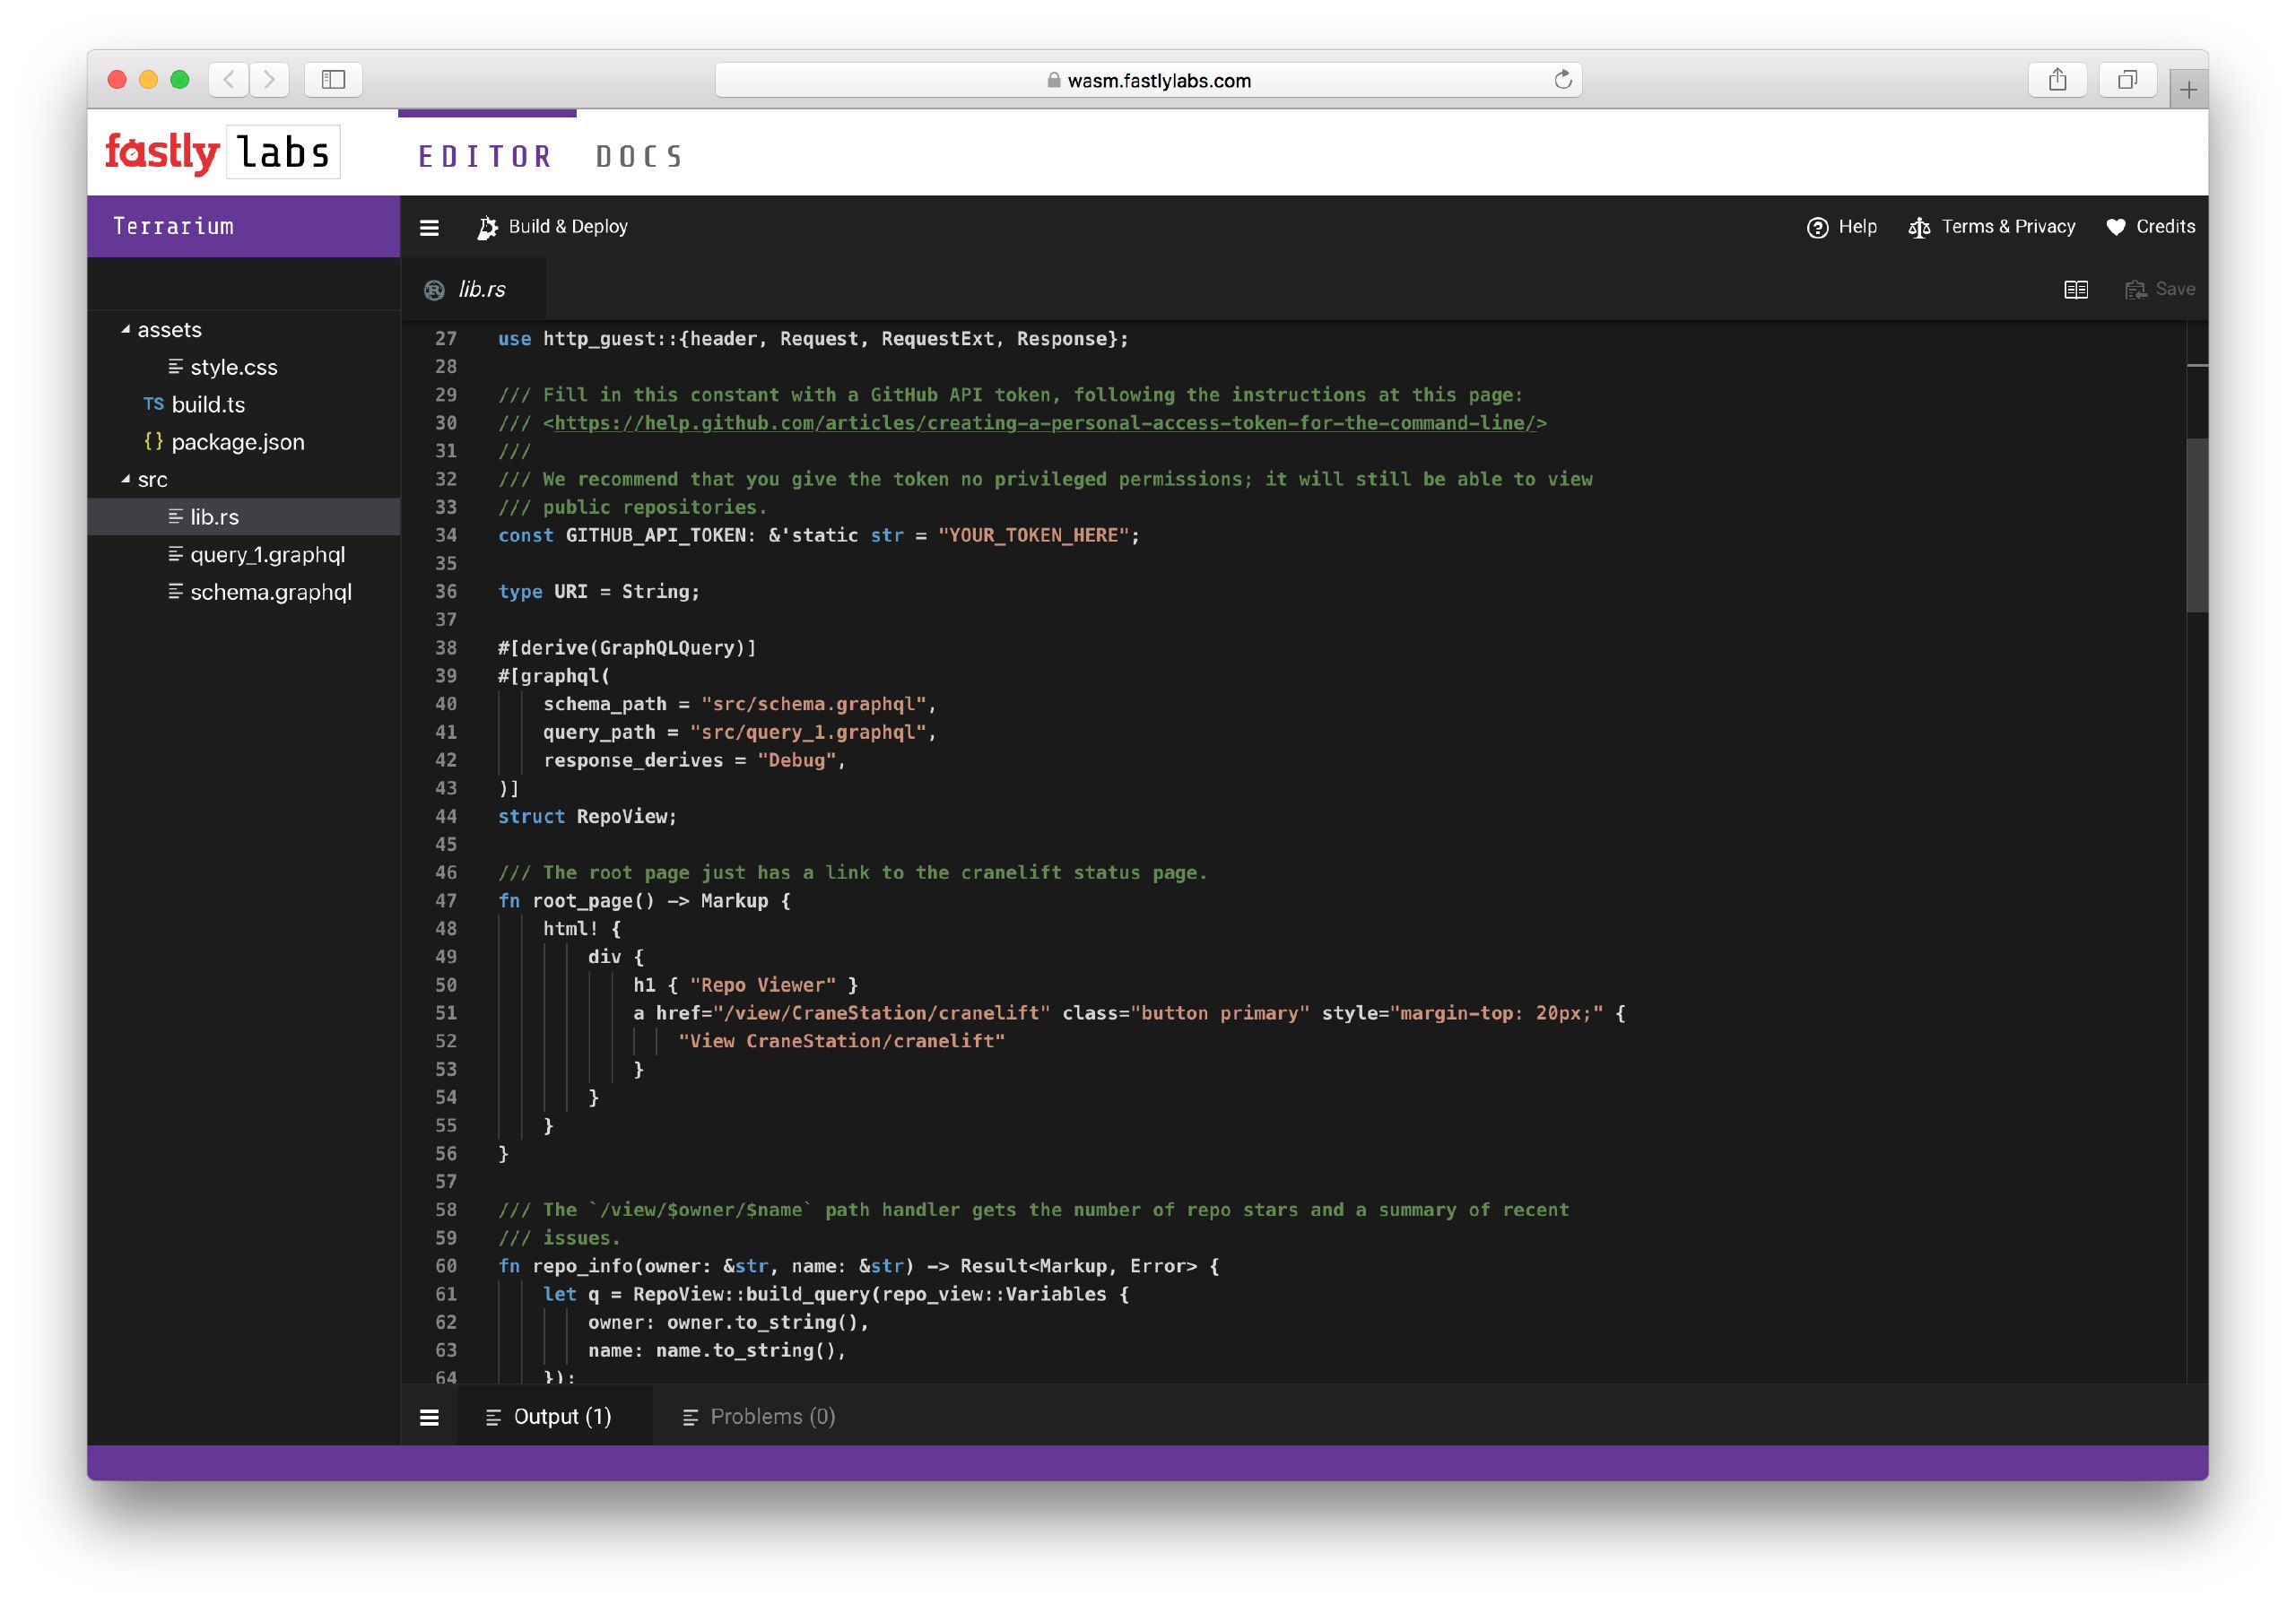2296x1605 pixels.
Task: Click Safari's sidebar toggle button
Action: coord(333,79)
